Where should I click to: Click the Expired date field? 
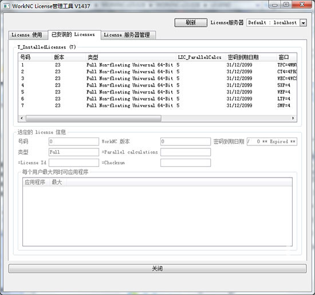(272, 141)
